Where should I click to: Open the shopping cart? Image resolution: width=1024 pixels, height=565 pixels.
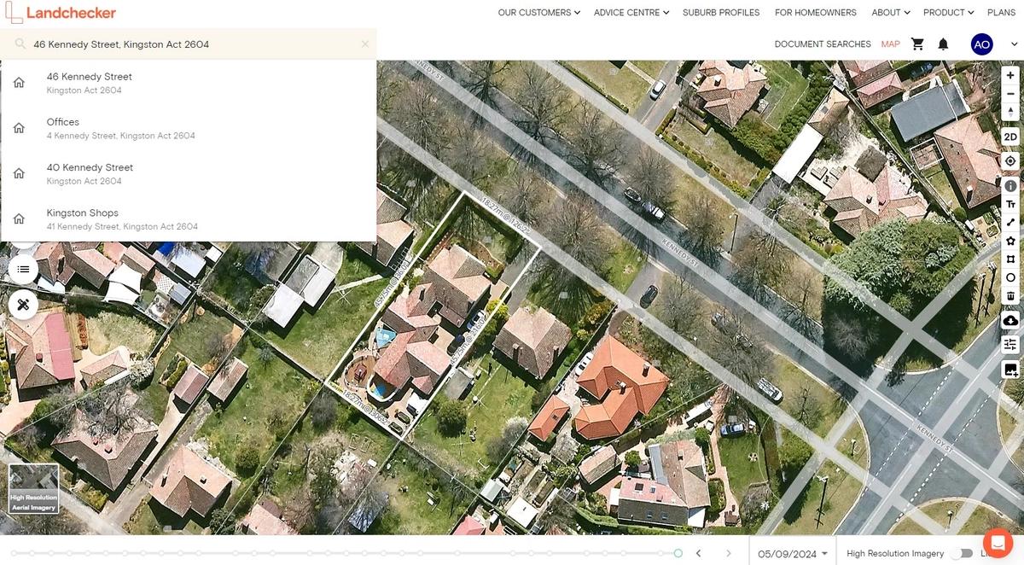(917, 44)
